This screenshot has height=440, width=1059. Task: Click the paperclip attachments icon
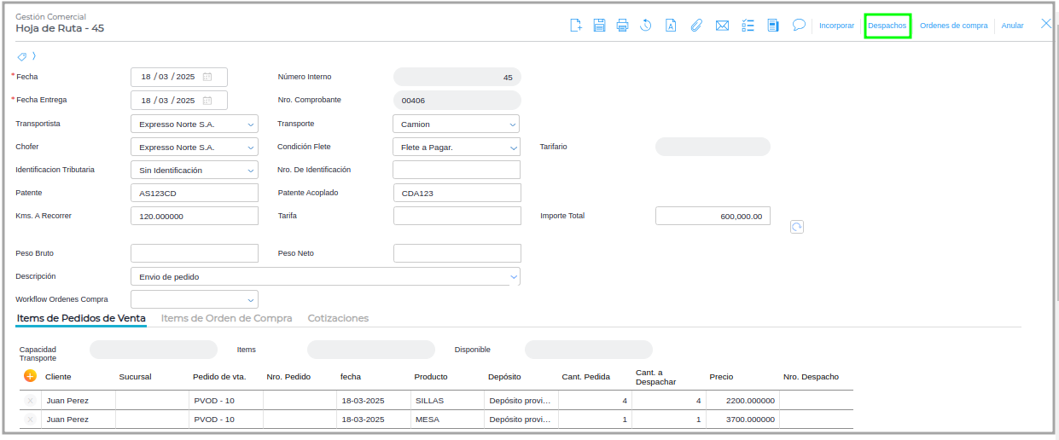coord(695,26)
